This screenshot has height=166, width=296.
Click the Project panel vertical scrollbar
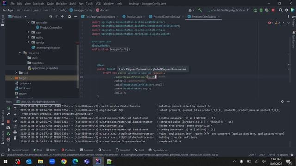pos(78,66)
